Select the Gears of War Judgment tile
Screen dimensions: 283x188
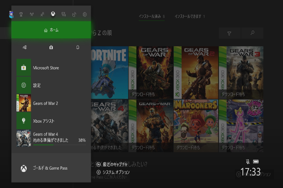coord(151,126)
